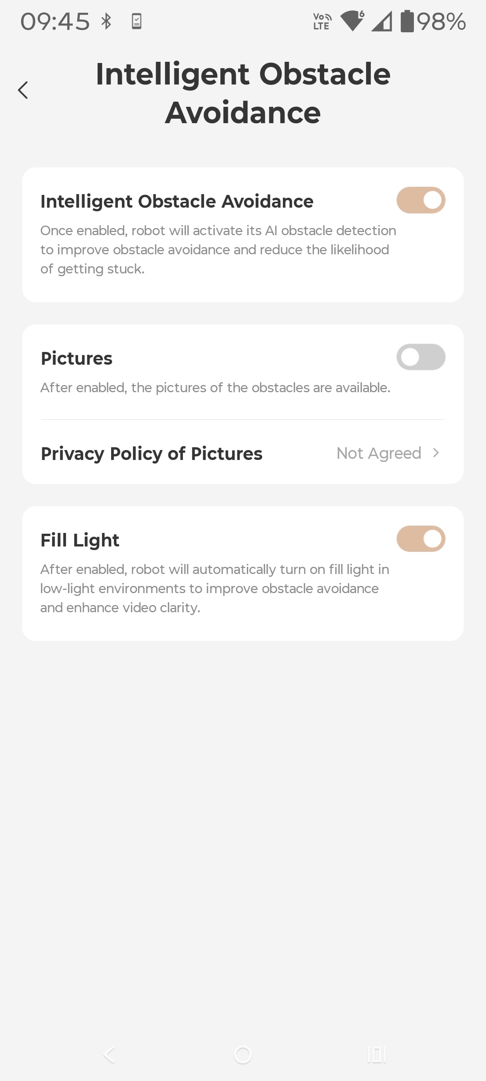Tap the cellular signal strength icon
The height and width of the screenshot is (1081, 486).
point(382,22)
